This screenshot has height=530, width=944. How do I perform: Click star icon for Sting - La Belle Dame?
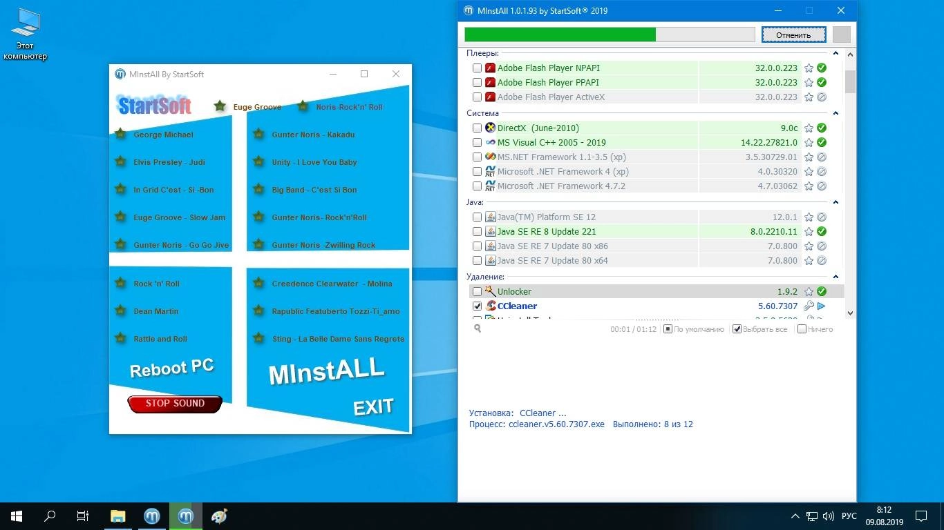pos(258,338)
